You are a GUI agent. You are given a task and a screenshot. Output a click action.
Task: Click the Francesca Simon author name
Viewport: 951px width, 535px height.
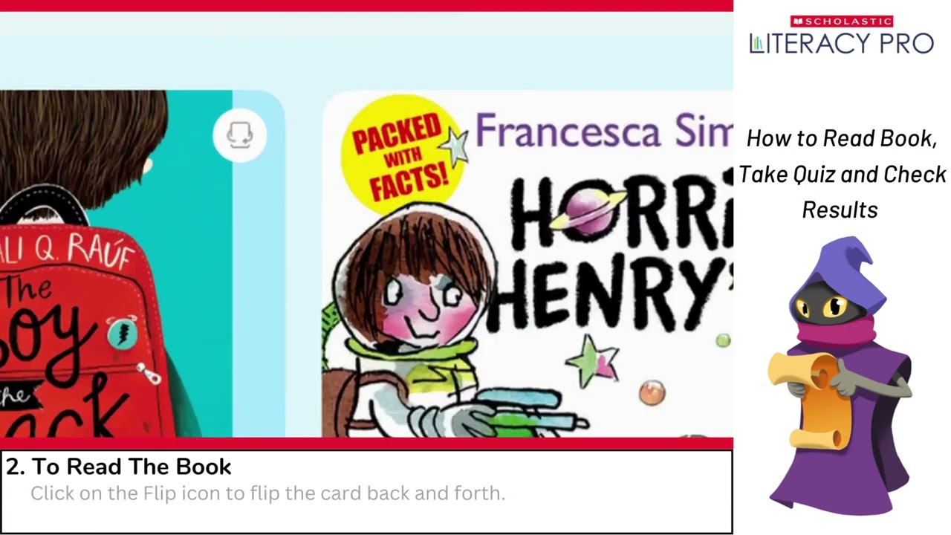click(603, 132)
